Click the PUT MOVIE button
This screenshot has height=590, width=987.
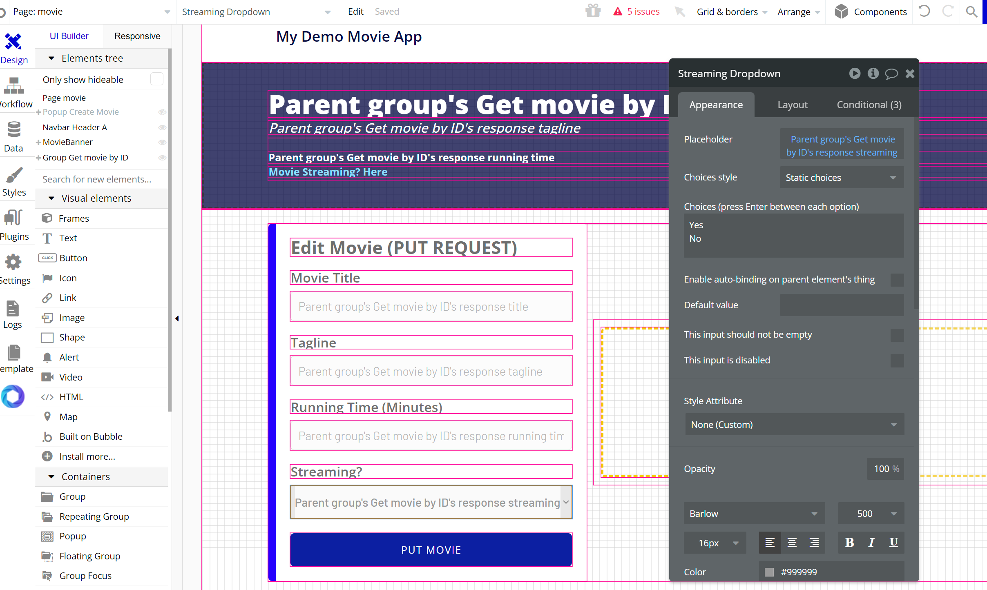pos(431,550)
